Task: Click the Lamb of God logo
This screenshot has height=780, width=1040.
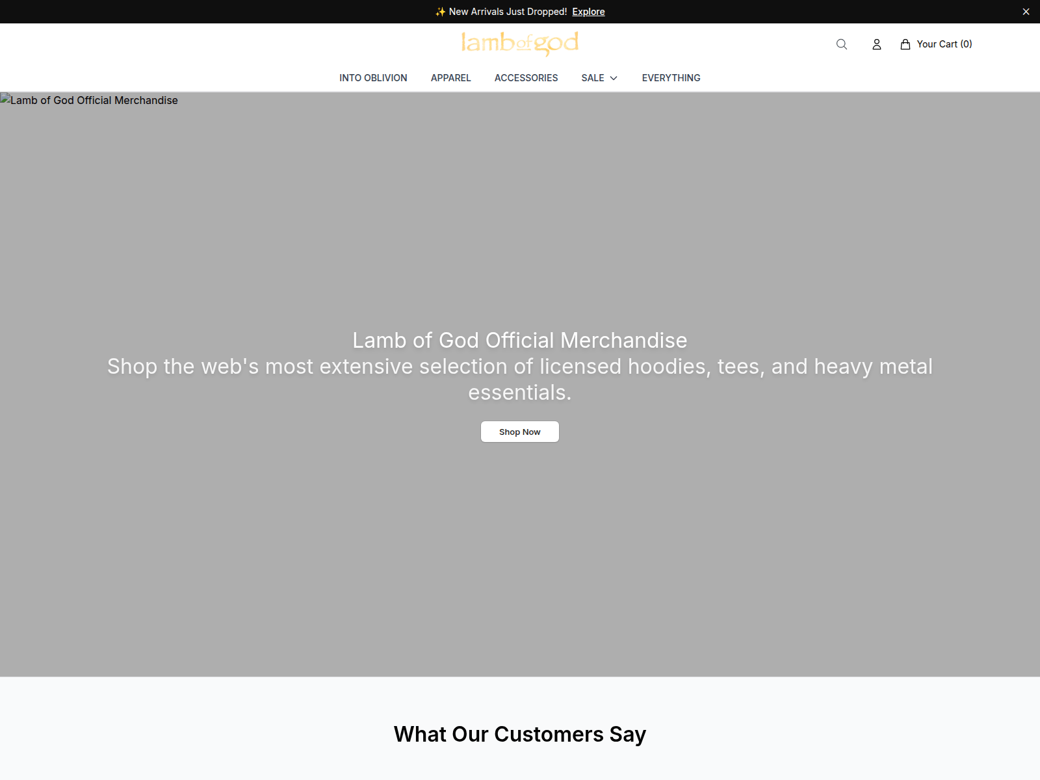Action: pos(520,43)
